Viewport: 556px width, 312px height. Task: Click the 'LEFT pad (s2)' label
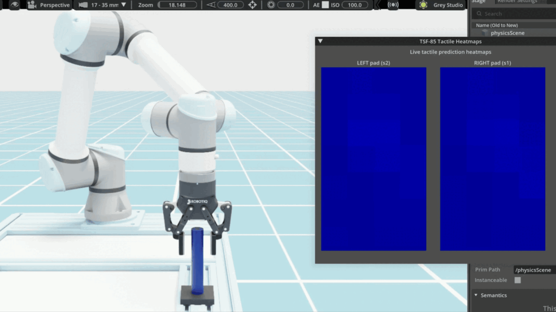tap(374, 63)
